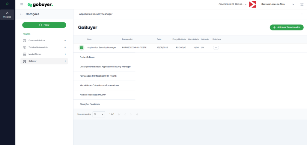Open the items per page dropdown
Image resolution: width=307 pixels, height=145 pixels.
pos(99,114)
